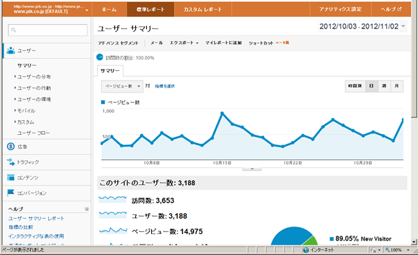The width and height of the screenshot is (418, 255).
Task: Click the ユーザー数 sparkline thumbnail
Action: pos(113,215)
